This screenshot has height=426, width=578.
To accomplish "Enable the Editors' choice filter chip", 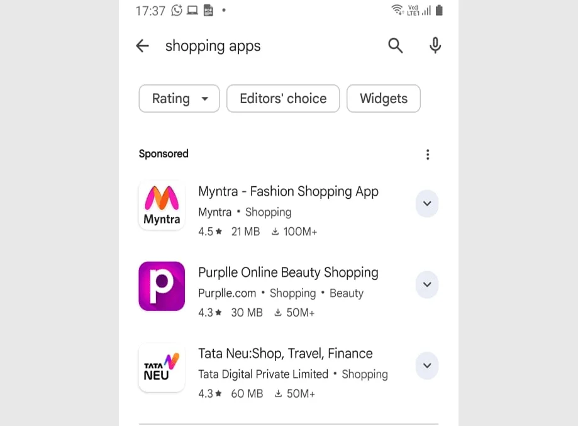I will click(282, 98).
